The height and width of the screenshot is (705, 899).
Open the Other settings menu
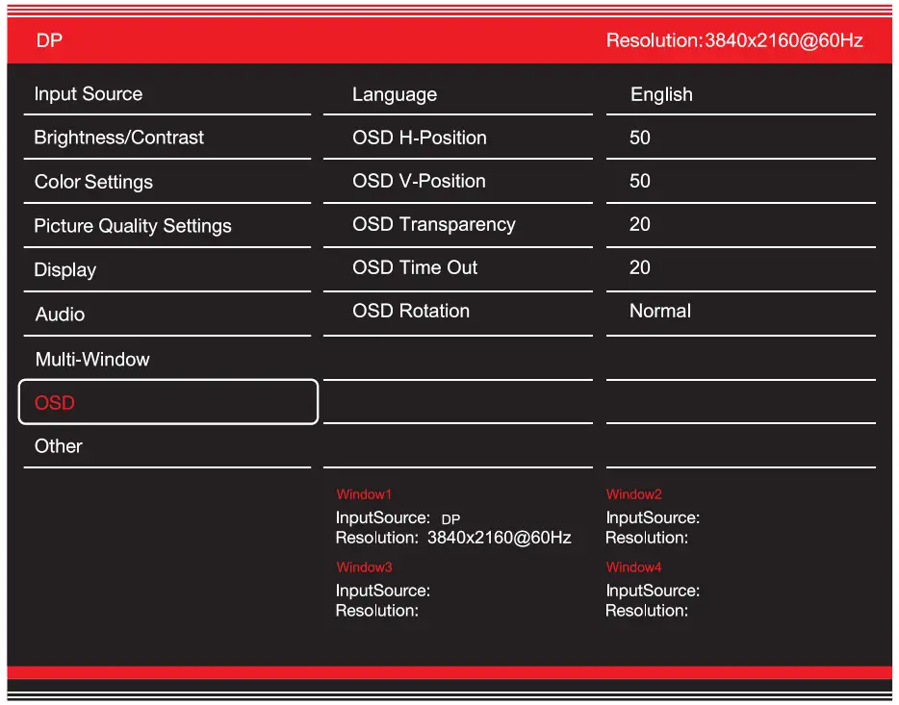(58, 445)
